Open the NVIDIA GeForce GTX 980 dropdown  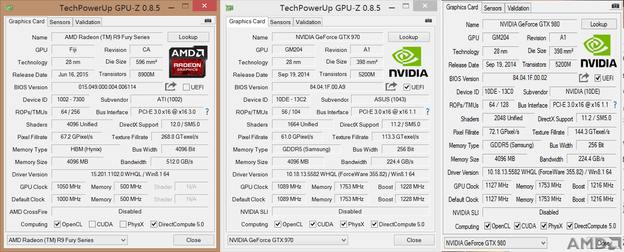(495, 243)
